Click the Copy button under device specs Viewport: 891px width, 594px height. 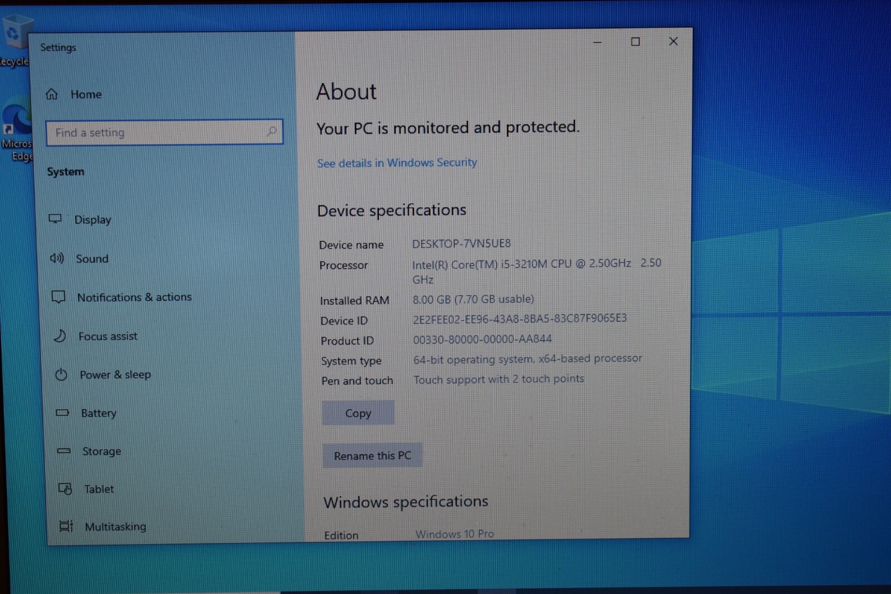[x=358, y=413]
